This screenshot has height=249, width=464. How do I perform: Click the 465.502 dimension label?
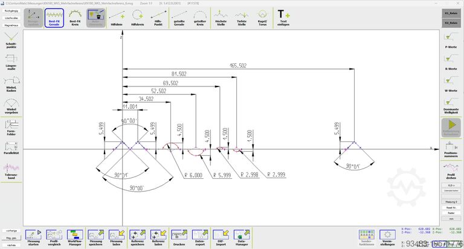click(238, 65)
